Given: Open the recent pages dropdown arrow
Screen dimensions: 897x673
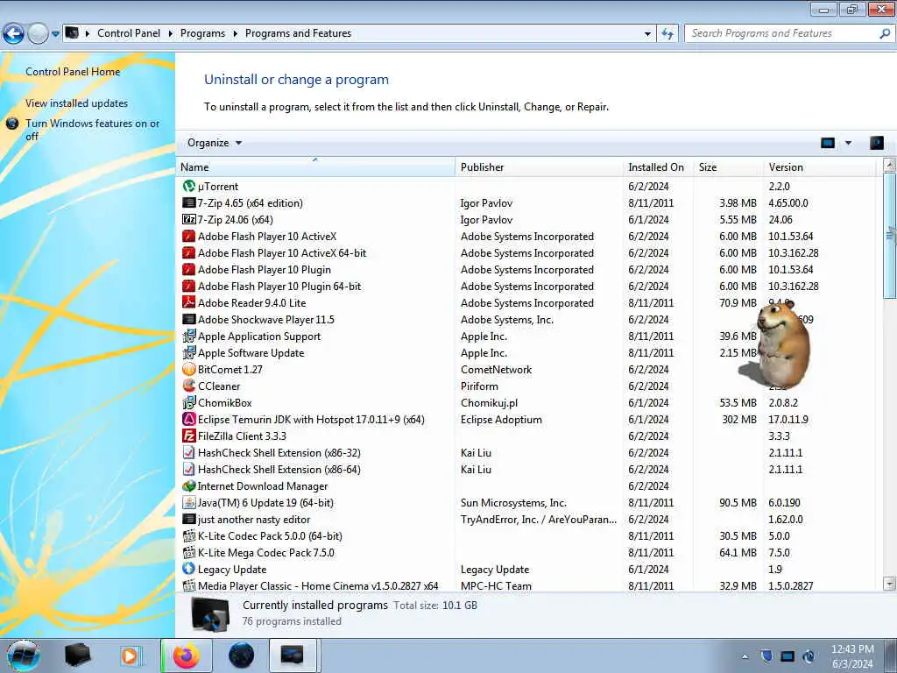Looking at the screenshot, I should point(55,34).
